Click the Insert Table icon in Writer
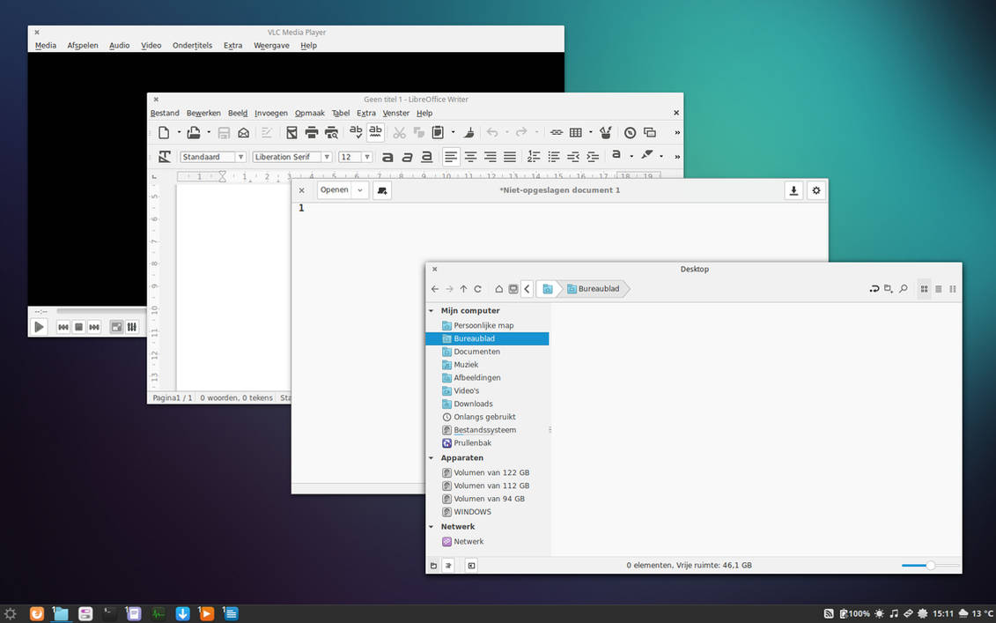The height and width of the screenshot is (623, 996). [575, 132]
